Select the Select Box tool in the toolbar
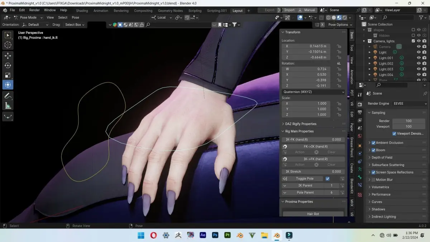The image size is (430, 242). point(8,35)
